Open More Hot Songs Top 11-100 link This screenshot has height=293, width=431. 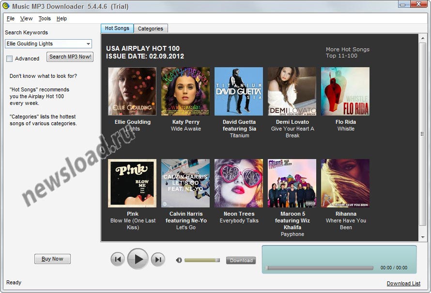click(347, 52)
